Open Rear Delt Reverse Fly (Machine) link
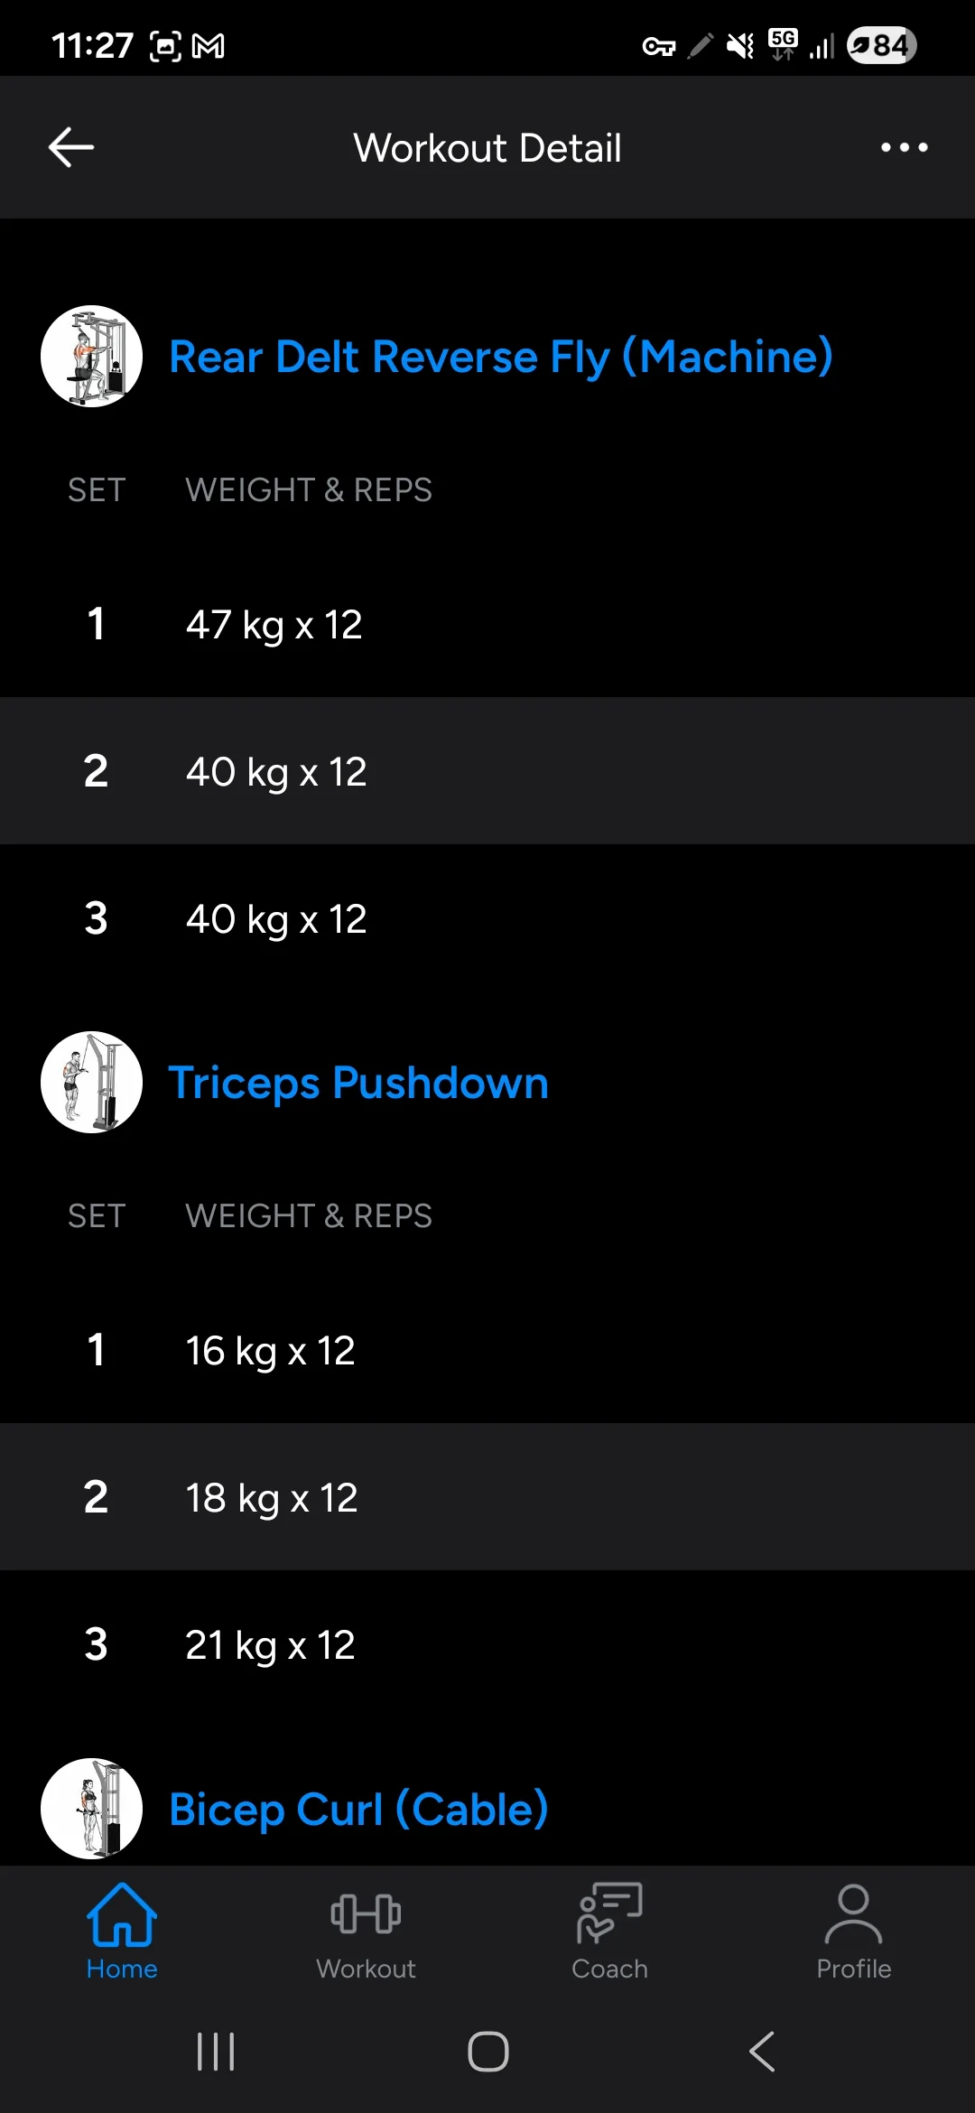This screenshot has height=2113, width=975. (500, 357)
